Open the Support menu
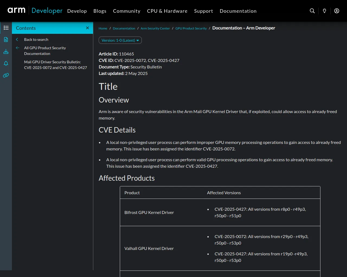The image size is (347, 277). click(204, 11)
